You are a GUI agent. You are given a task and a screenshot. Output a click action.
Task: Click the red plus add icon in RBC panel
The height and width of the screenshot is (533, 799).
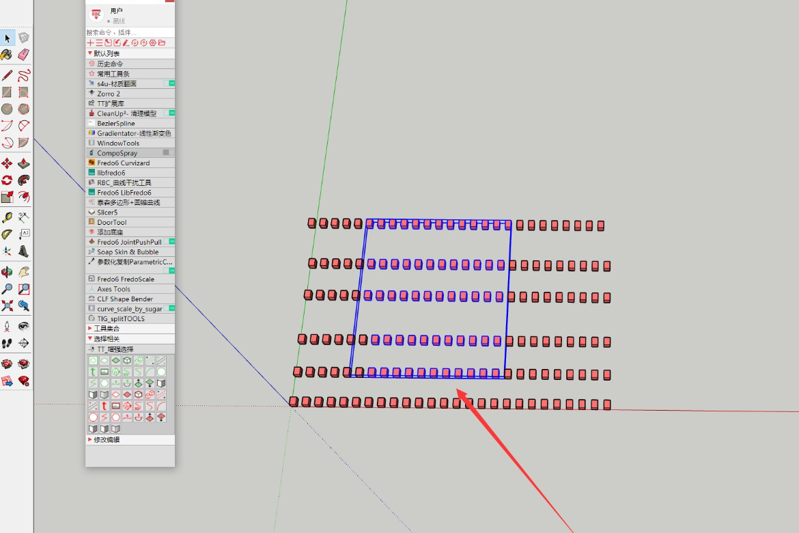[90, 43]
